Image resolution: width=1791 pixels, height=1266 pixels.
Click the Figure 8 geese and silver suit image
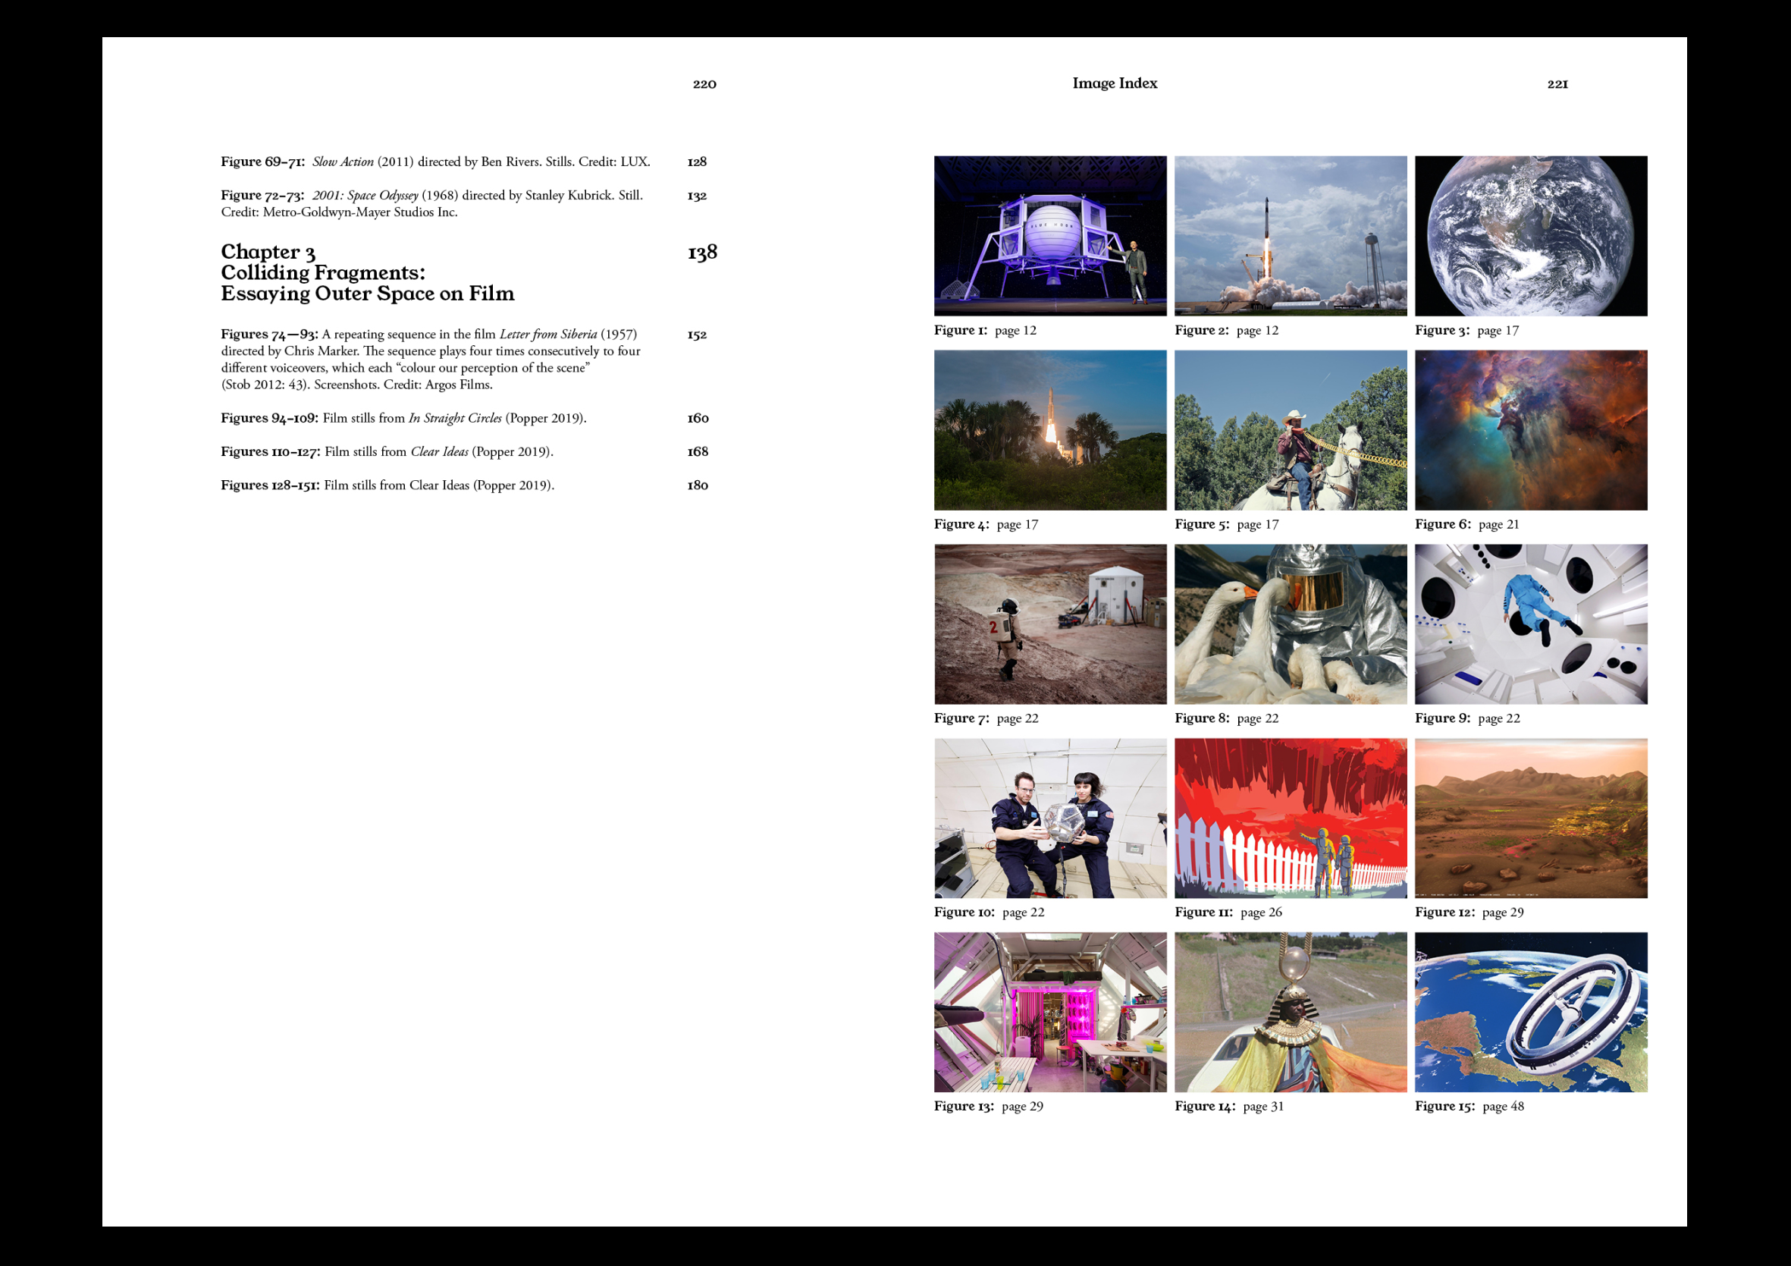click(x=1291, y=624)
